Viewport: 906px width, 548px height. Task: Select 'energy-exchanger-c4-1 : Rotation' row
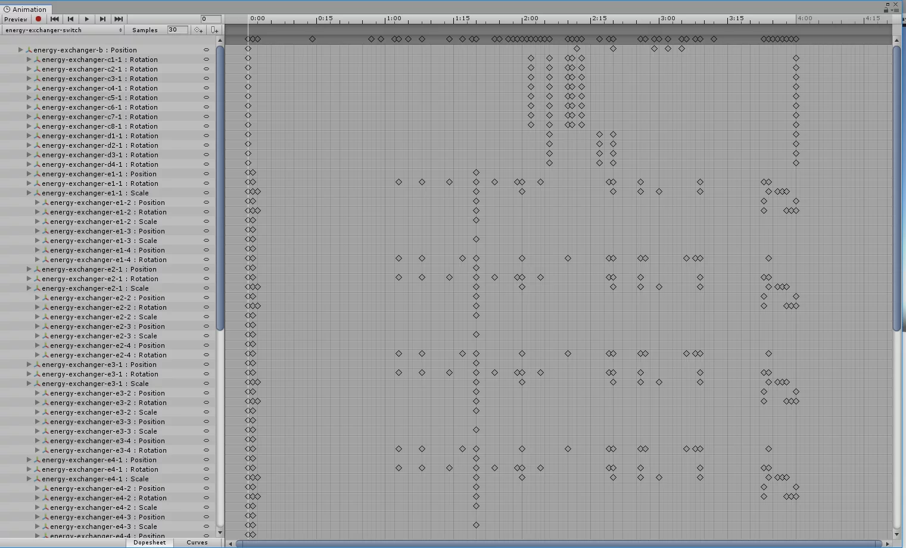pyautogui.click(x=108, y=88)
